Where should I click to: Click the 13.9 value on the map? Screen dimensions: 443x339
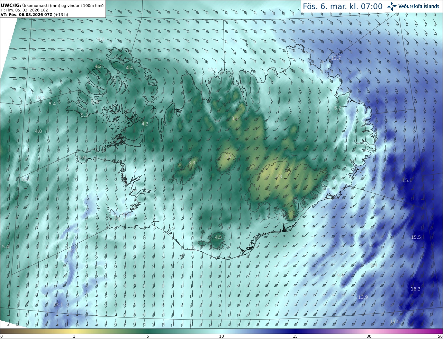click(363, 297)
